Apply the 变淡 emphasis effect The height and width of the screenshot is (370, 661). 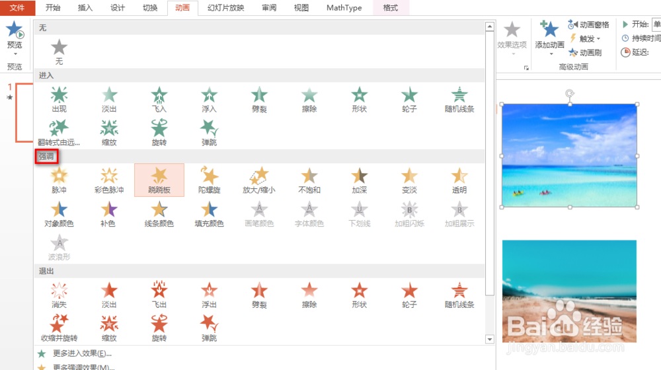coord(409,180)
